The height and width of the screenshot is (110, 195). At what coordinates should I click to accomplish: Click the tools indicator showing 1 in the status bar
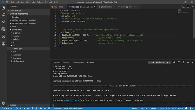(x=12, y=108)
